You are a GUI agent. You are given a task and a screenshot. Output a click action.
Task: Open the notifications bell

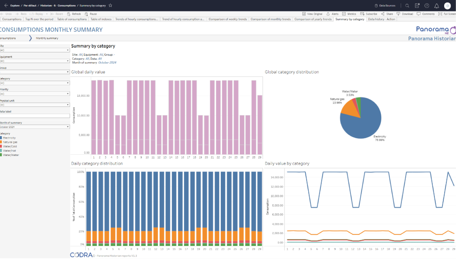(x=437, y=5)
